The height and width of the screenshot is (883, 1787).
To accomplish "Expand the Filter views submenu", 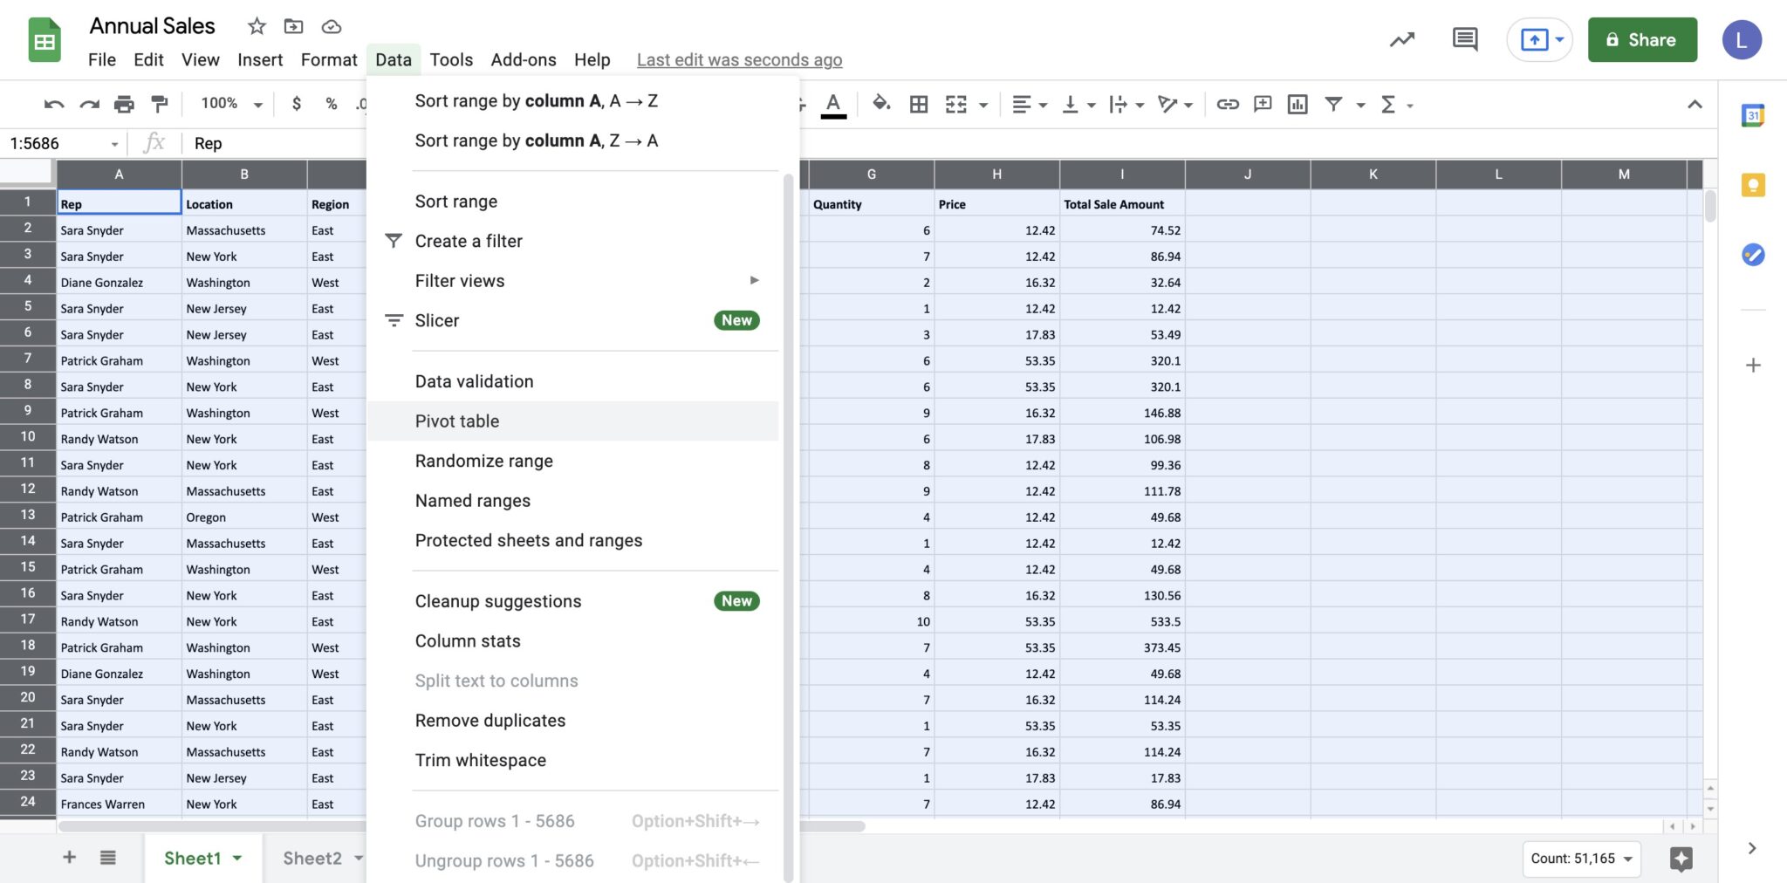I will 573,281.
